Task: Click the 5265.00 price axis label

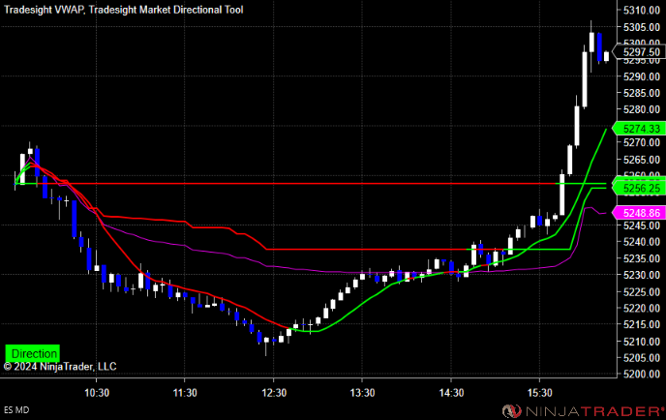Action: [x=642, y=160]
